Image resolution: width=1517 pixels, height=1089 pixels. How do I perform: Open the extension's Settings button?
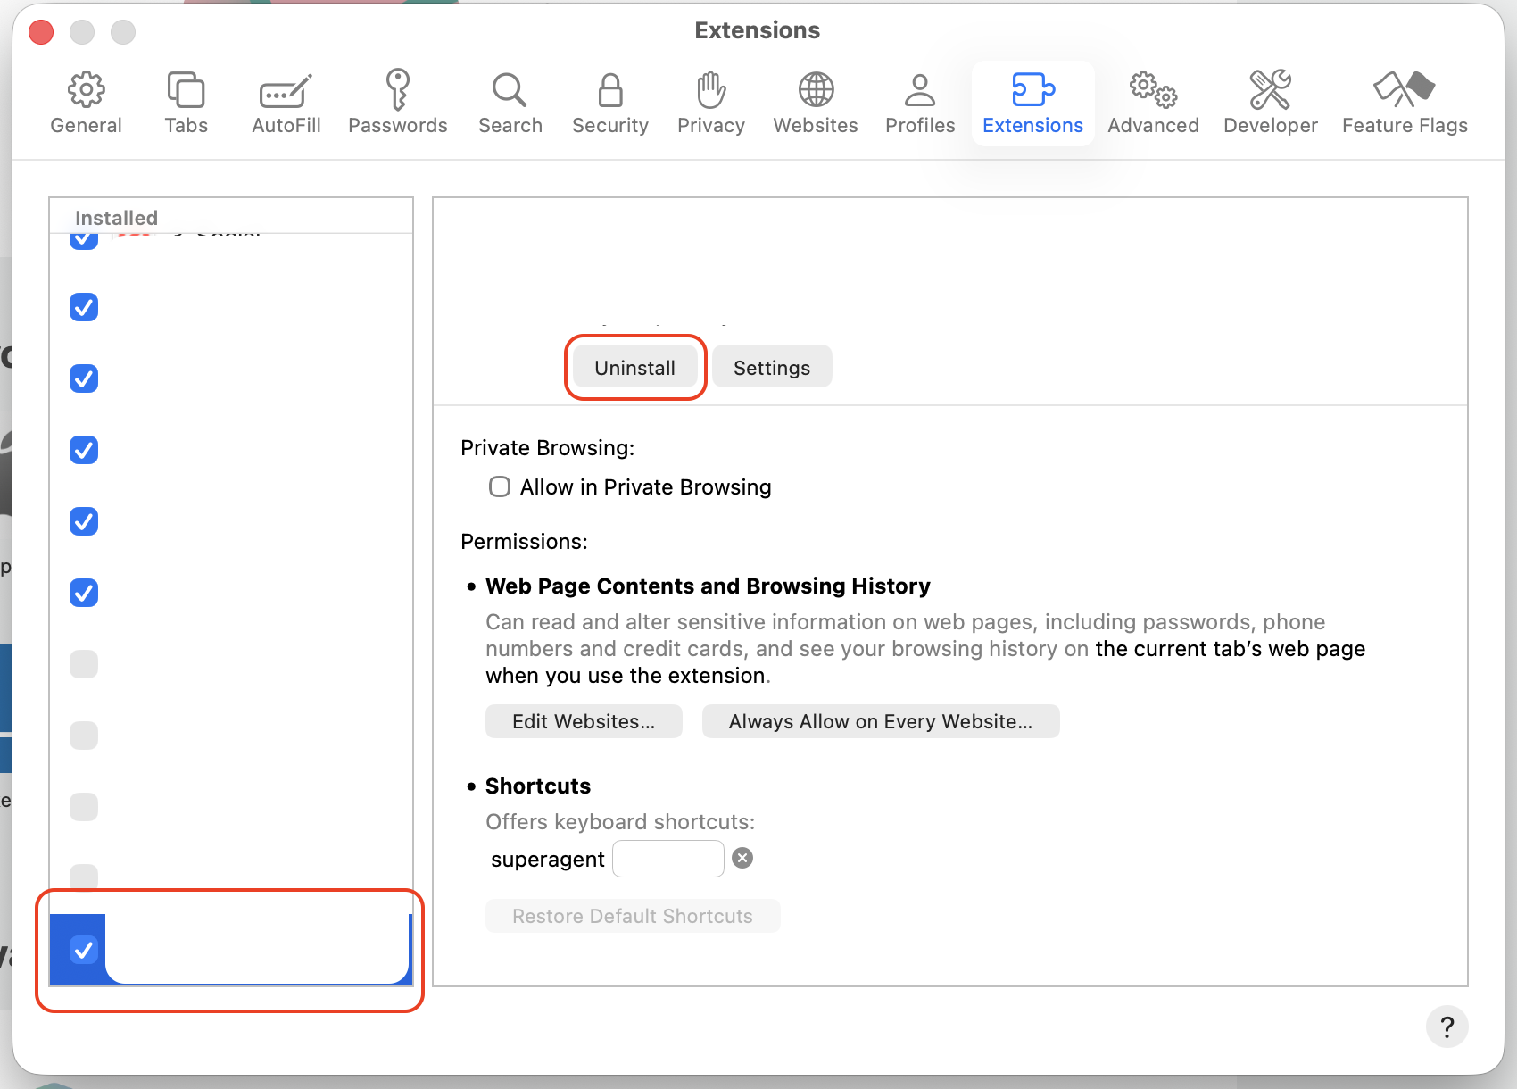(772, 368)
